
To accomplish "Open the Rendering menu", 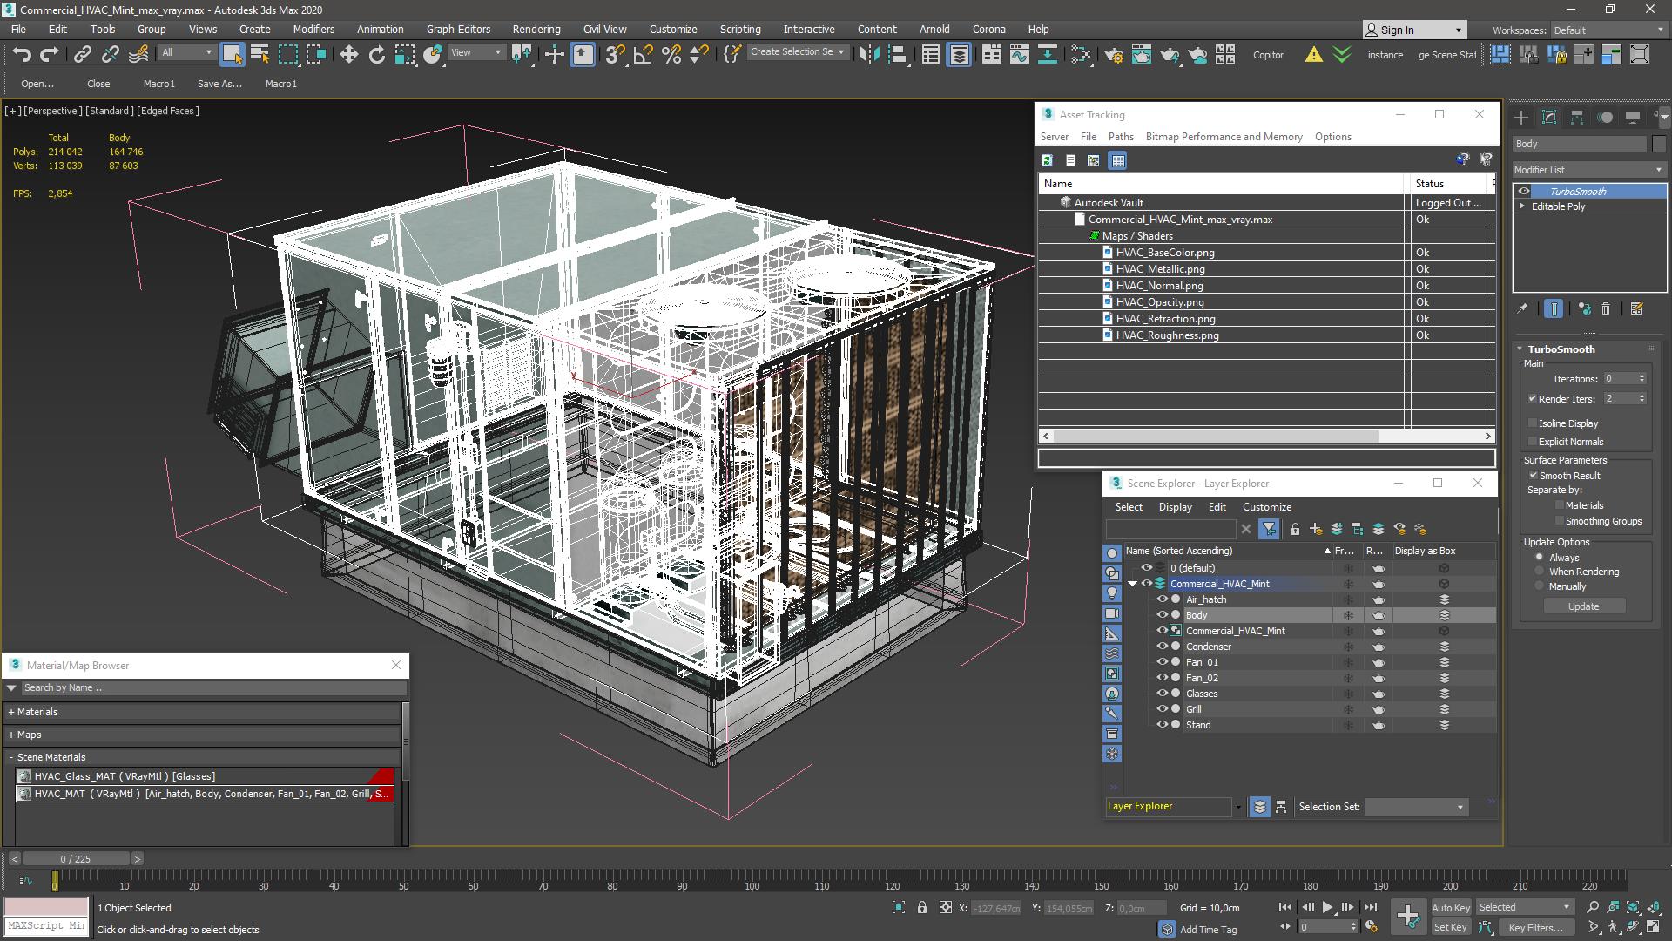I will (x=536, y=29).
